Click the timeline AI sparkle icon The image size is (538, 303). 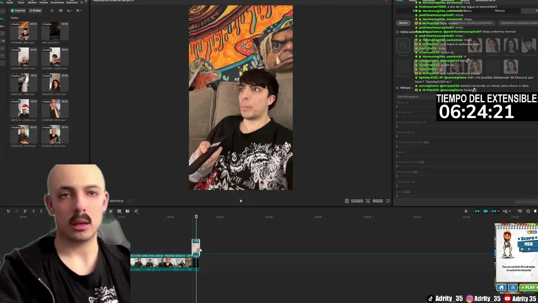coord(136,211)
